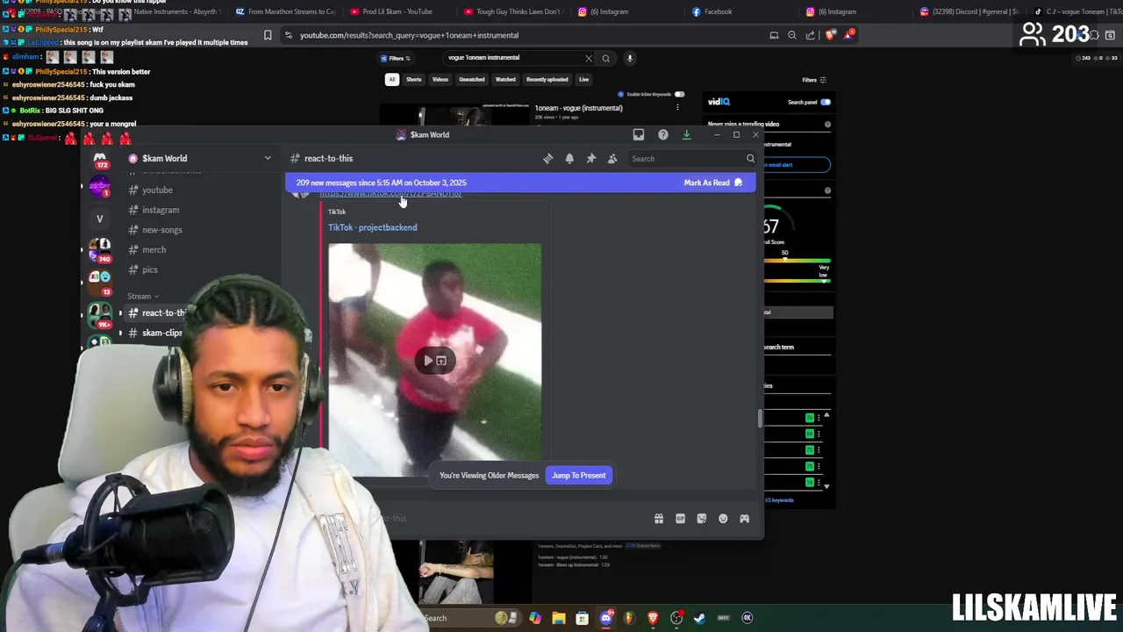The height and width of the screenshot is (632, 1123).
Task: Open Discord direct messages home icon
Action: pos(100,159)
